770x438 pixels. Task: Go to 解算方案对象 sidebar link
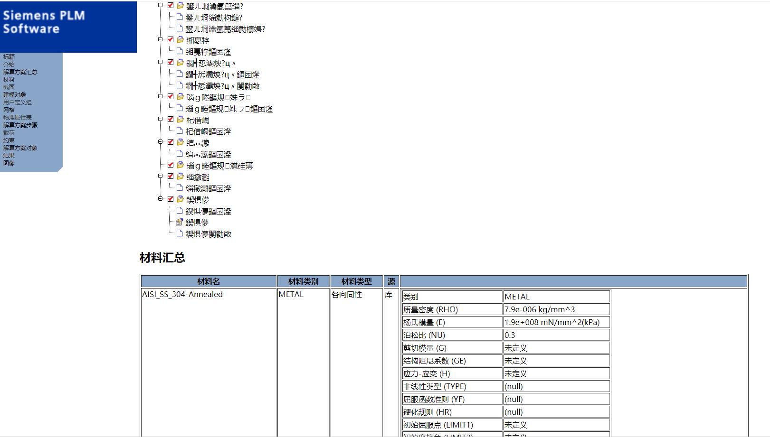(20, 148)
